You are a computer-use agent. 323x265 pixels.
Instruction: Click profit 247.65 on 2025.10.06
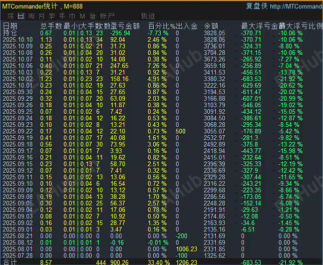tap(119, 66)
